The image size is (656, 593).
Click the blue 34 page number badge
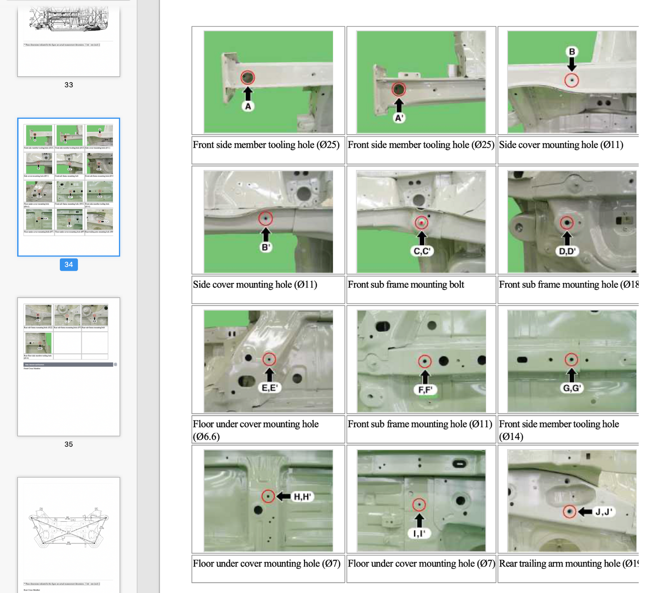point(69,264)
